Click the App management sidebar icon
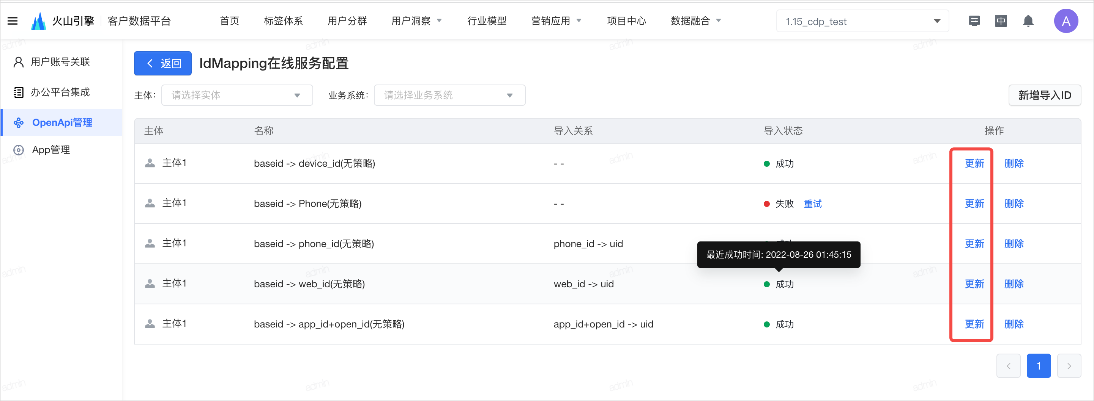The width and height of the screenshot is (1094, 401). click(x=18, y=150)
